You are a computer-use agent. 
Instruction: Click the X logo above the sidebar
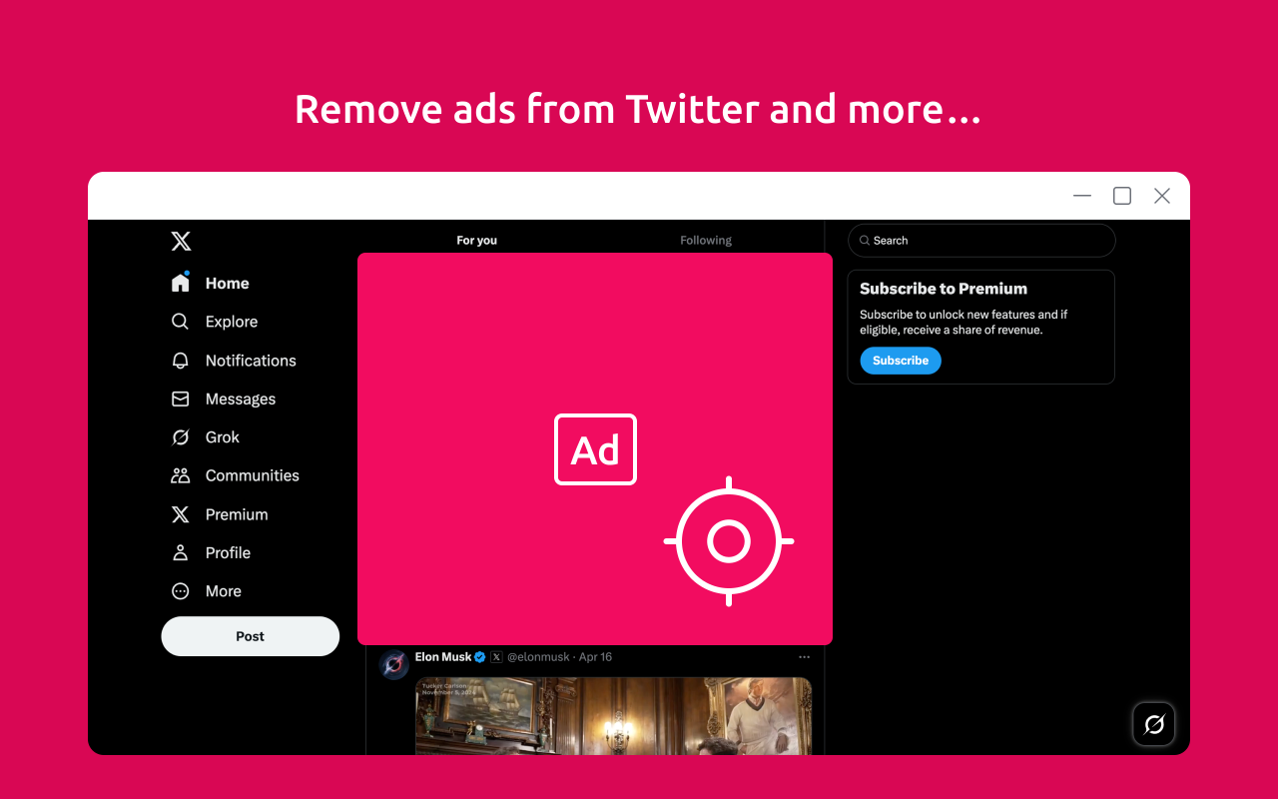pos(181,241)
